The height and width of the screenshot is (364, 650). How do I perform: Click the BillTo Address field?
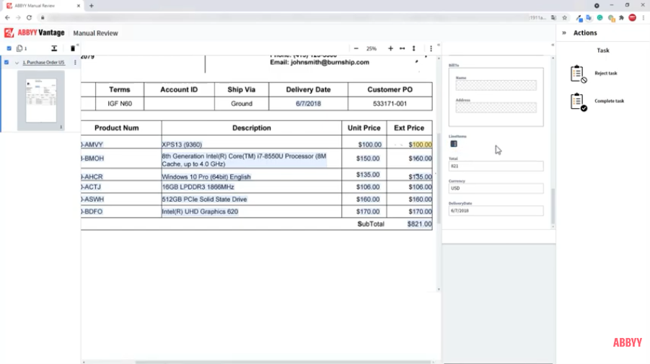(496, 107)
